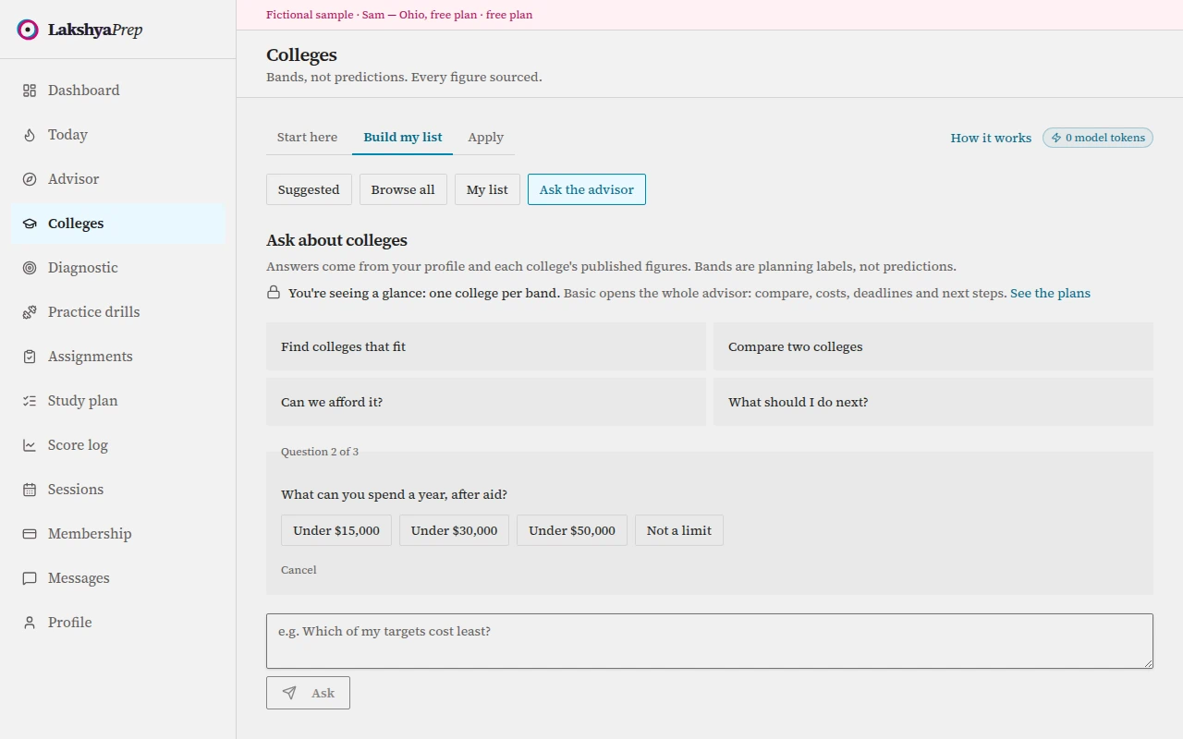This screenshot has height=739, width=1183.
Task: Click the calendar icon for Sessions
Action: [30, 490]
